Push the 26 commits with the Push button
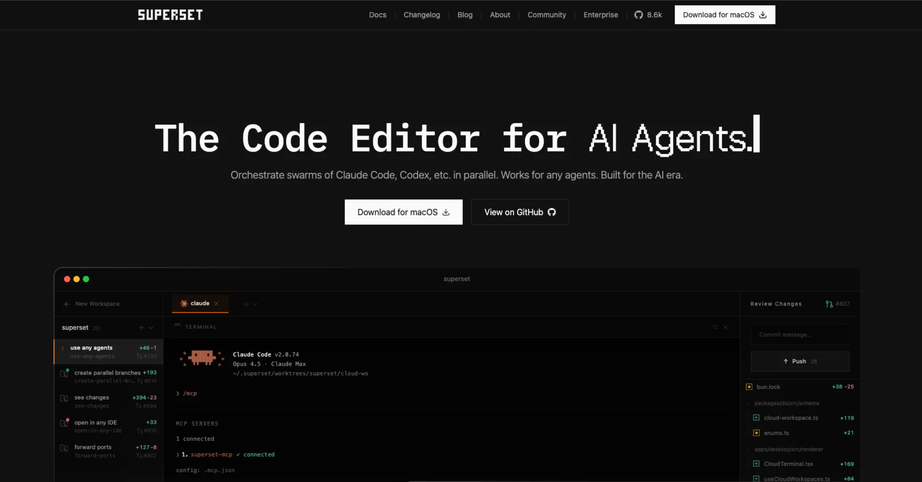This screenshot has width=922, height=482. tap(800, 361)
